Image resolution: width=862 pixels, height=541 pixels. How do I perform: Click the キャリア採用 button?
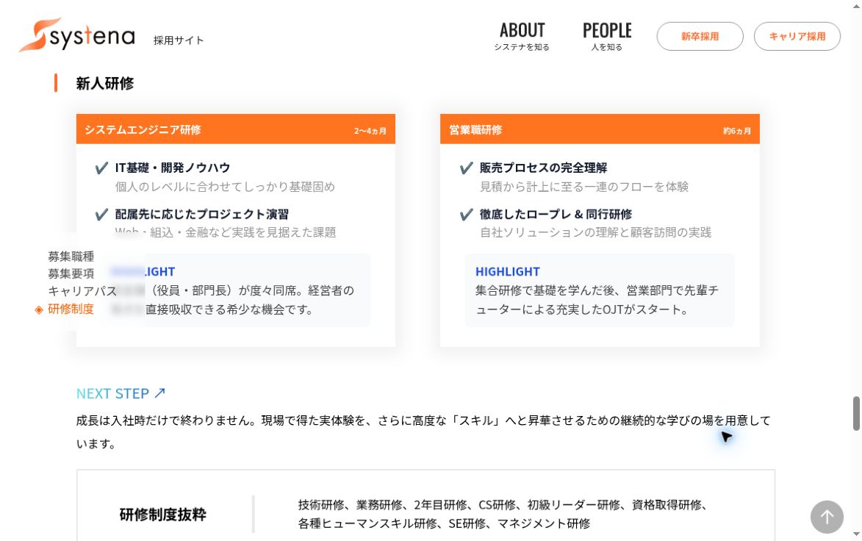pyautogui.click(x=797, y=36)
